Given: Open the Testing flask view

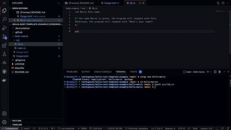Looking at the screenshot, I should pos(4,54).
